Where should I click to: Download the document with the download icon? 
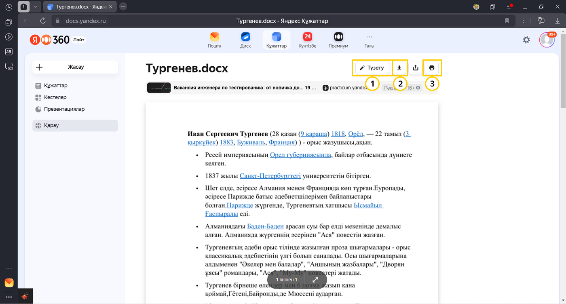tap(399, 68)
